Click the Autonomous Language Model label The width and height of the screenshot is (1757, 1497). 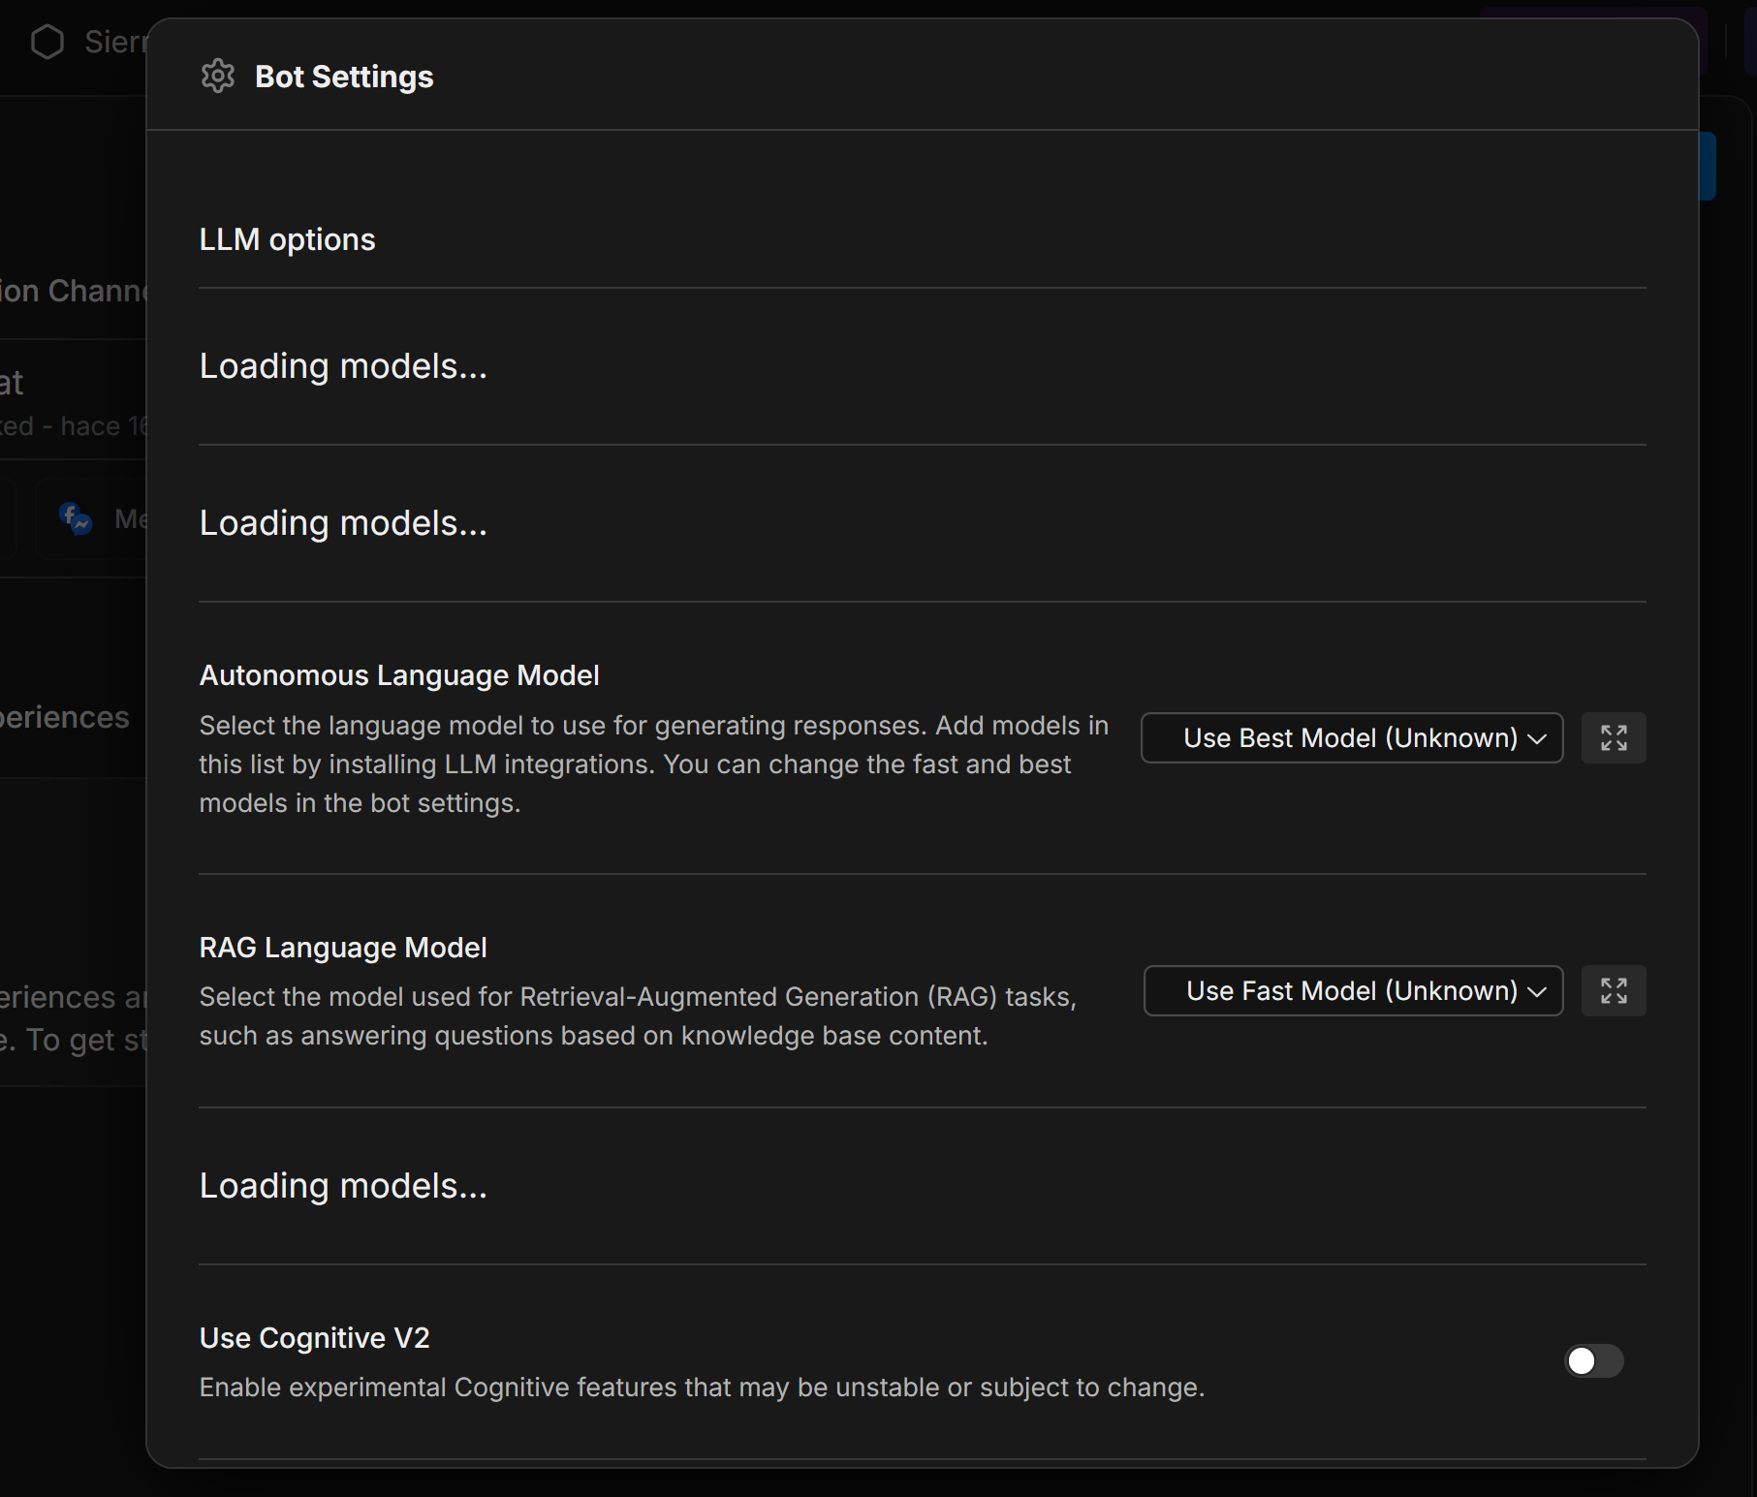click(x=398, y=675)
